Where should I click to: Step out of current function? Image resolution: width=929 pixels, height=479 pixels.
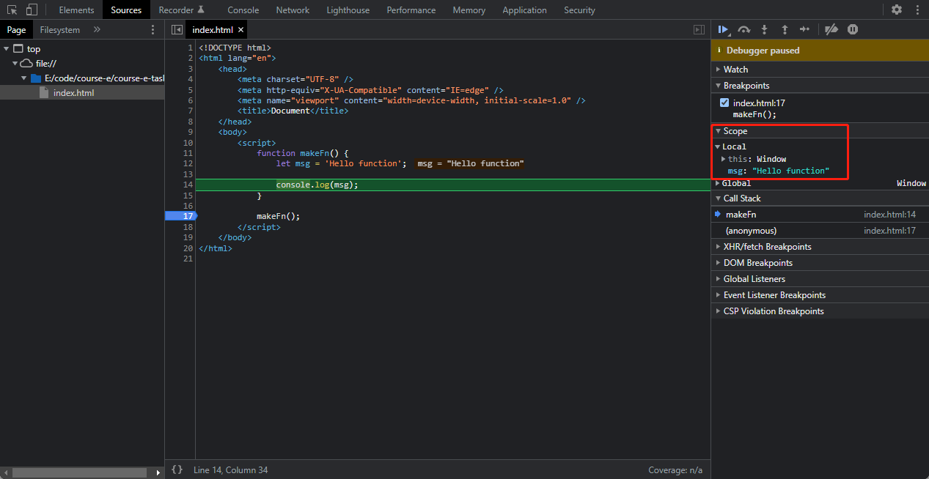pyautogui.click(x=785, y=29)
